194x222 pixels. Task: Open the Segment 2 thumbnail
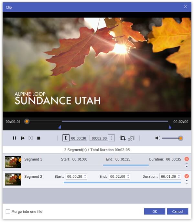(x=13, y=179)
